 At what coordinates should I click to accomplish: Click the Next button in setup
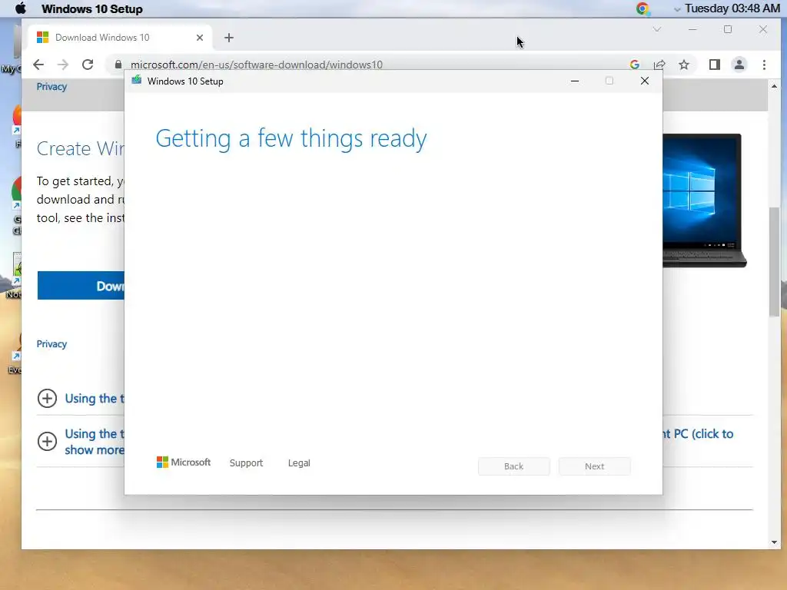(594, 466)
